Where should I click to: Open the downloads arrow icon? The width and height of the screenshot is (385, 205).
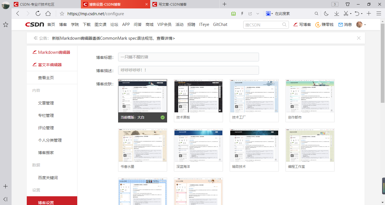point(337,14)
